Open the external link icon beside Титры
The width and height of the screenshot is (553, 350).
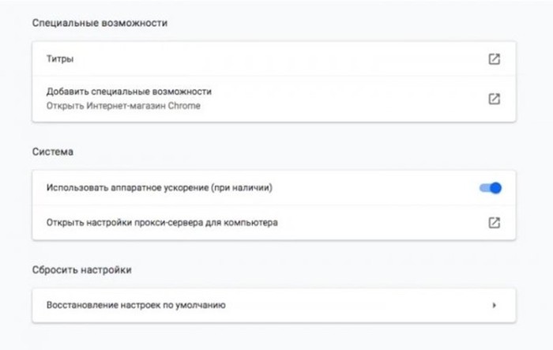(494, 59)
